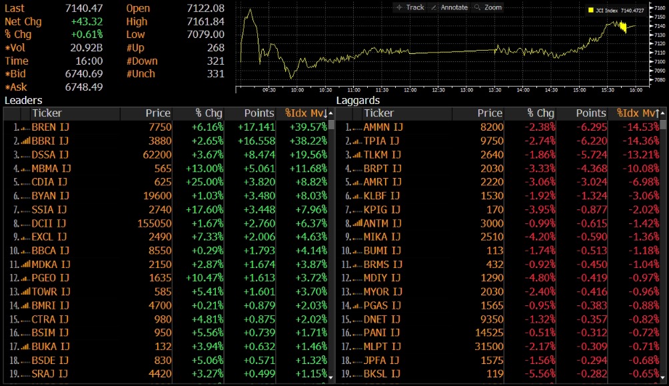
Task: Click Leaders scrollbar up arrow
Action: (331, 113)
